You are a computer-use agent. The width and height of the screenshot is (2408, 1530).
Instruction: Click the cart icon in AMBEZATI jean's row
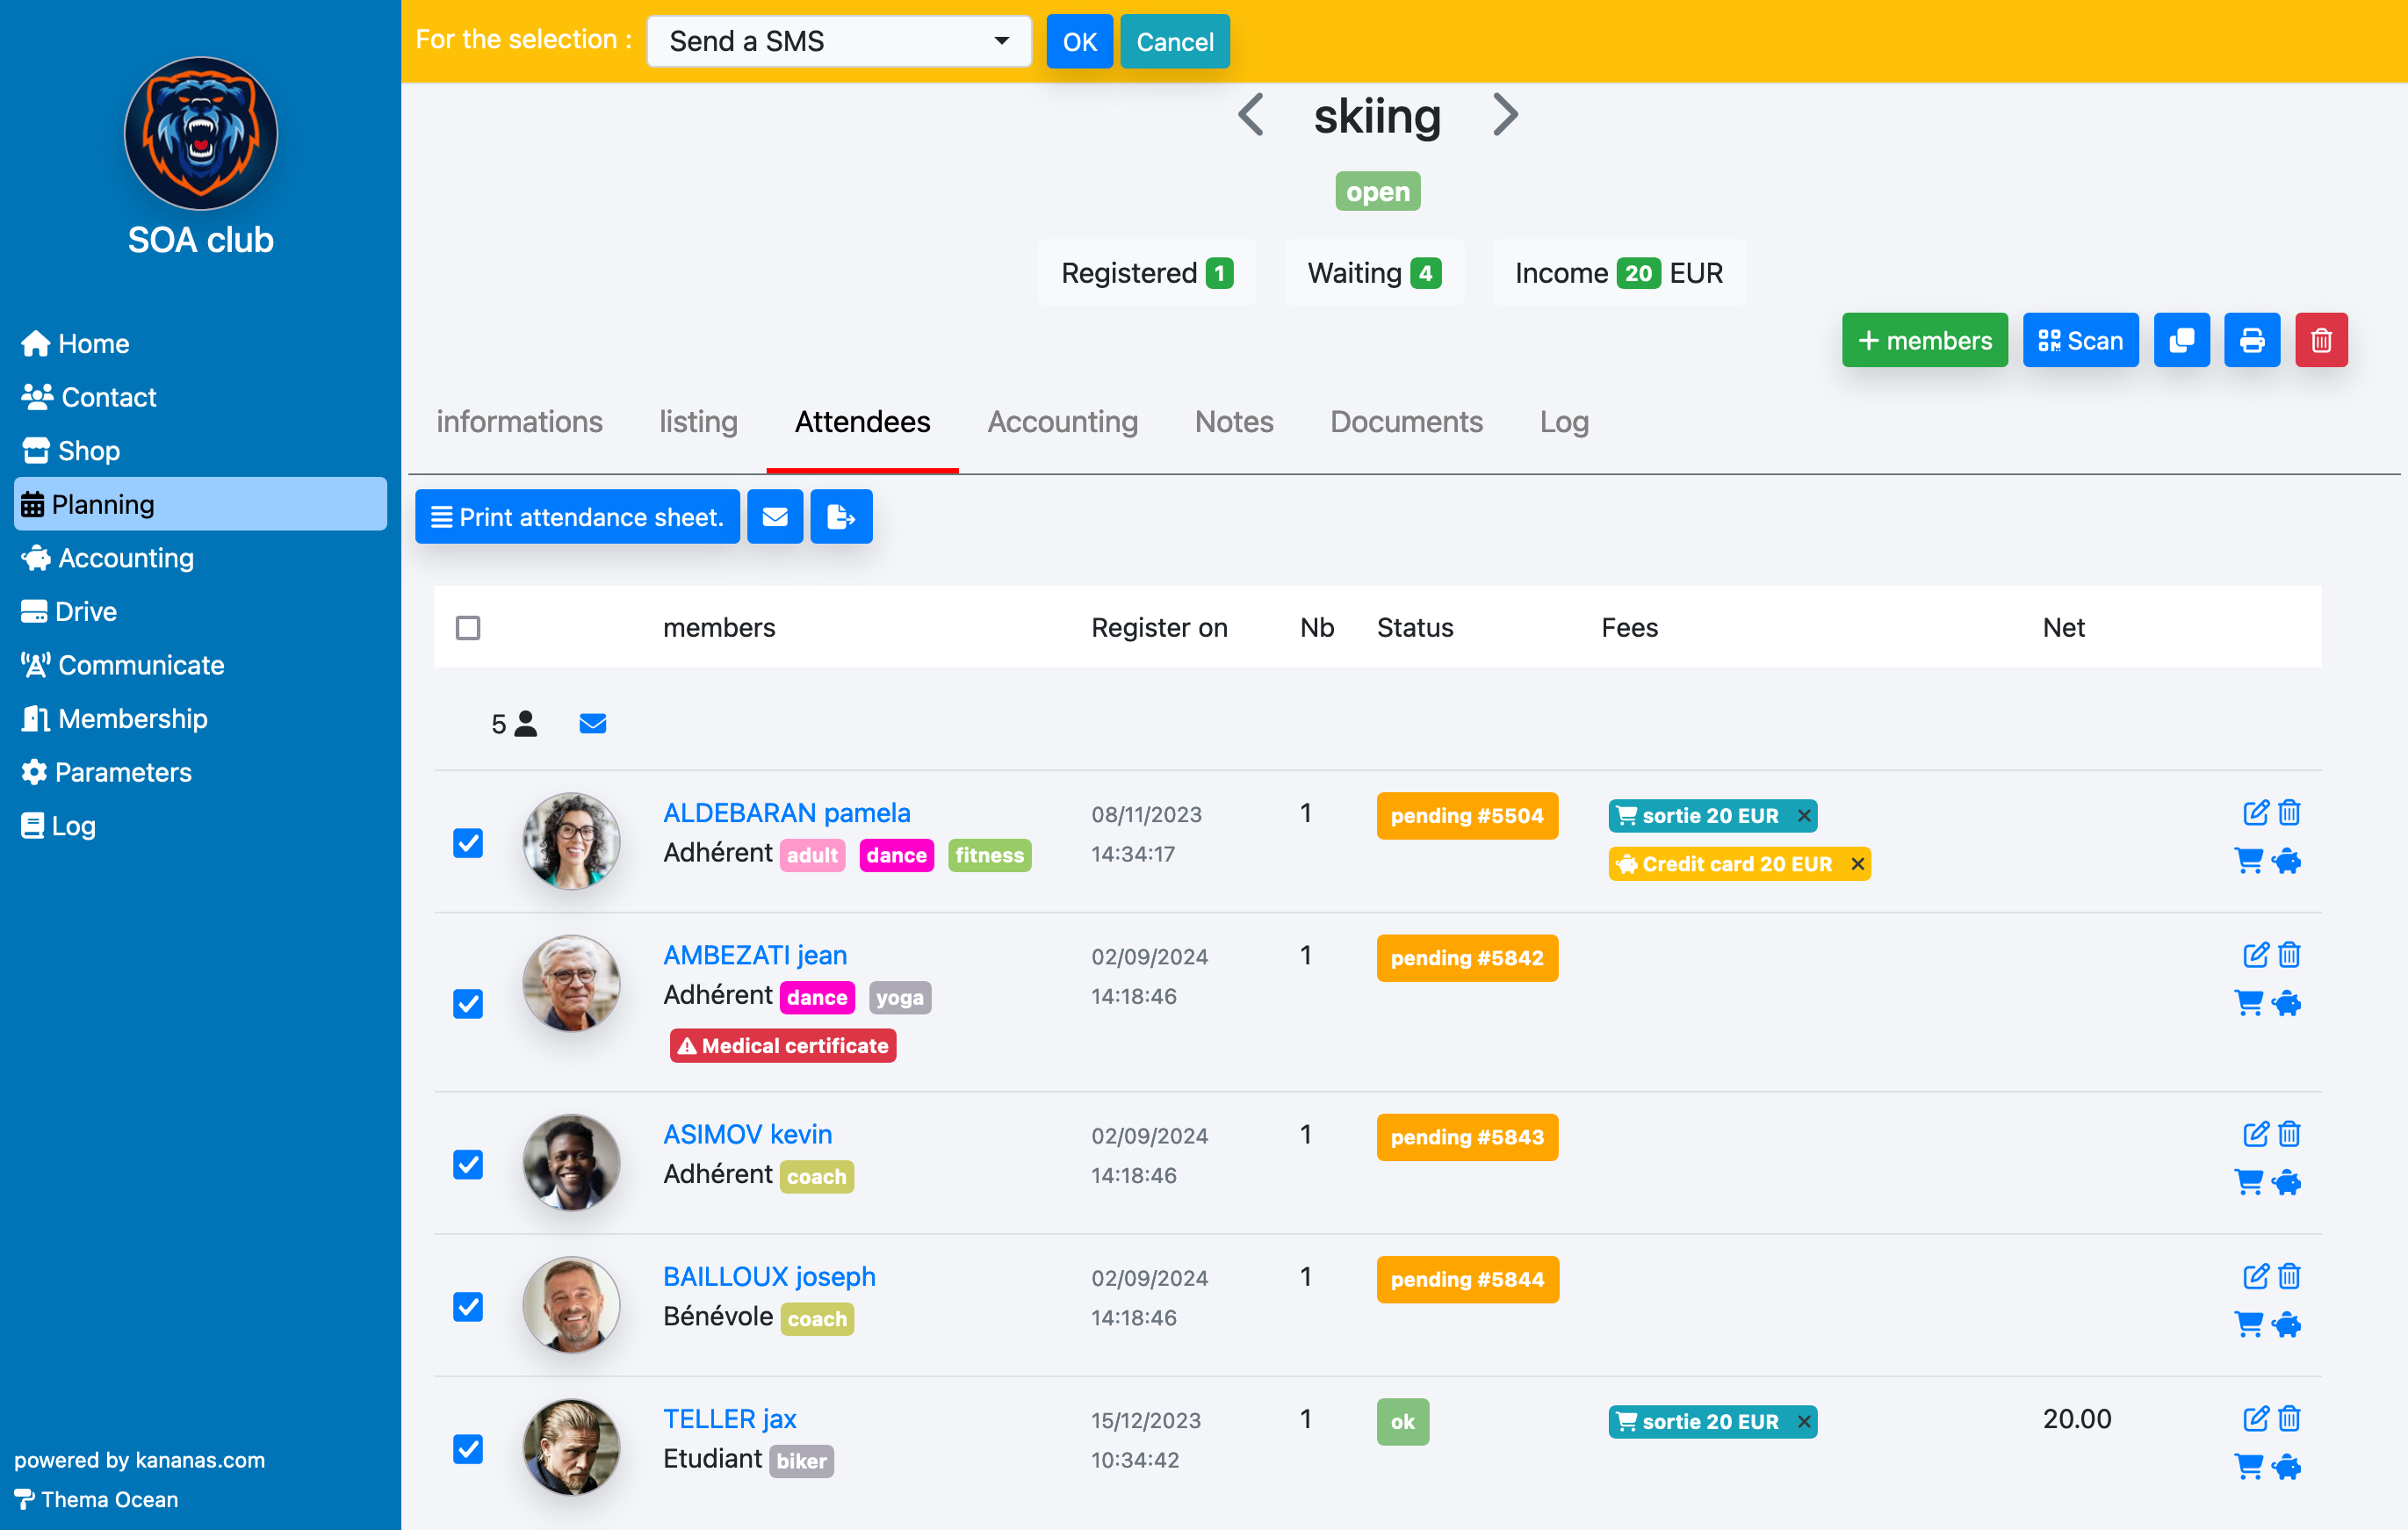2249,1002
